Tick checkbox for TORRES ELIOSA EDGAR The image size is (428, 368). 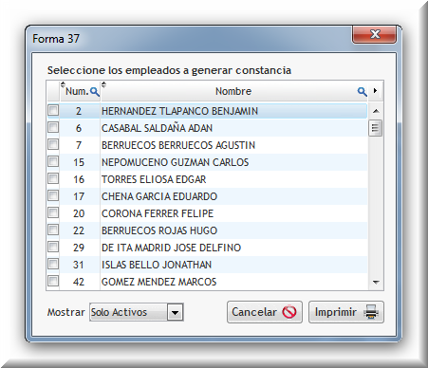53,178
